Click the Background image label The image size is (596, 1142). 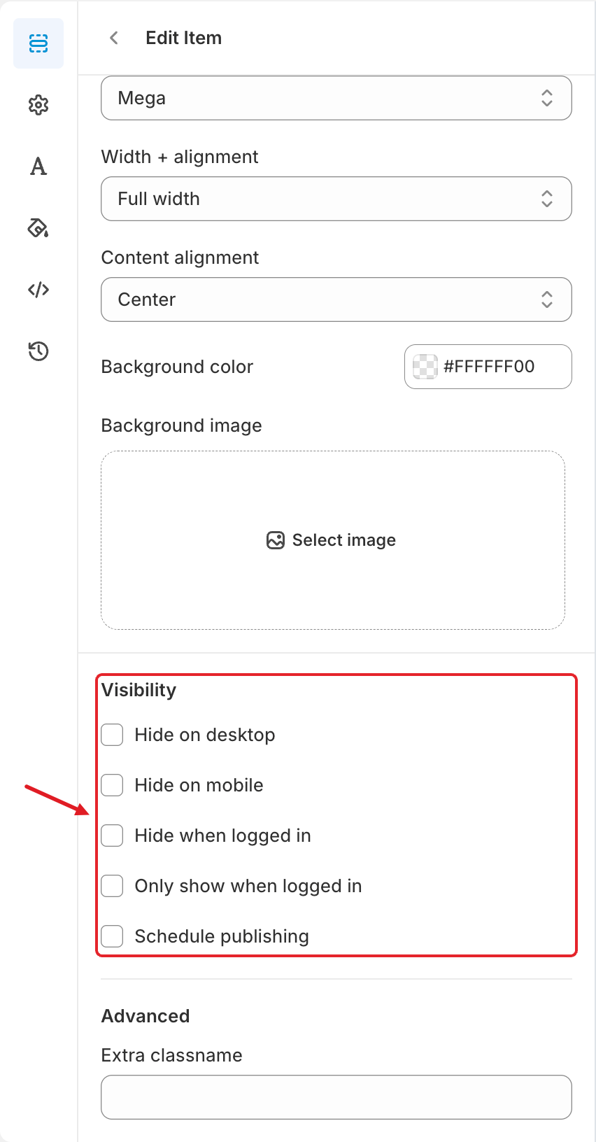(182, 425)
